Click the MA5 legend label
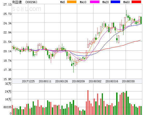 [63, 2]
